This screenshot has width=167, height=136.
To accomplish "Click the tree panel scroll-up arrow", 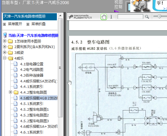I will tap(60, 16).
